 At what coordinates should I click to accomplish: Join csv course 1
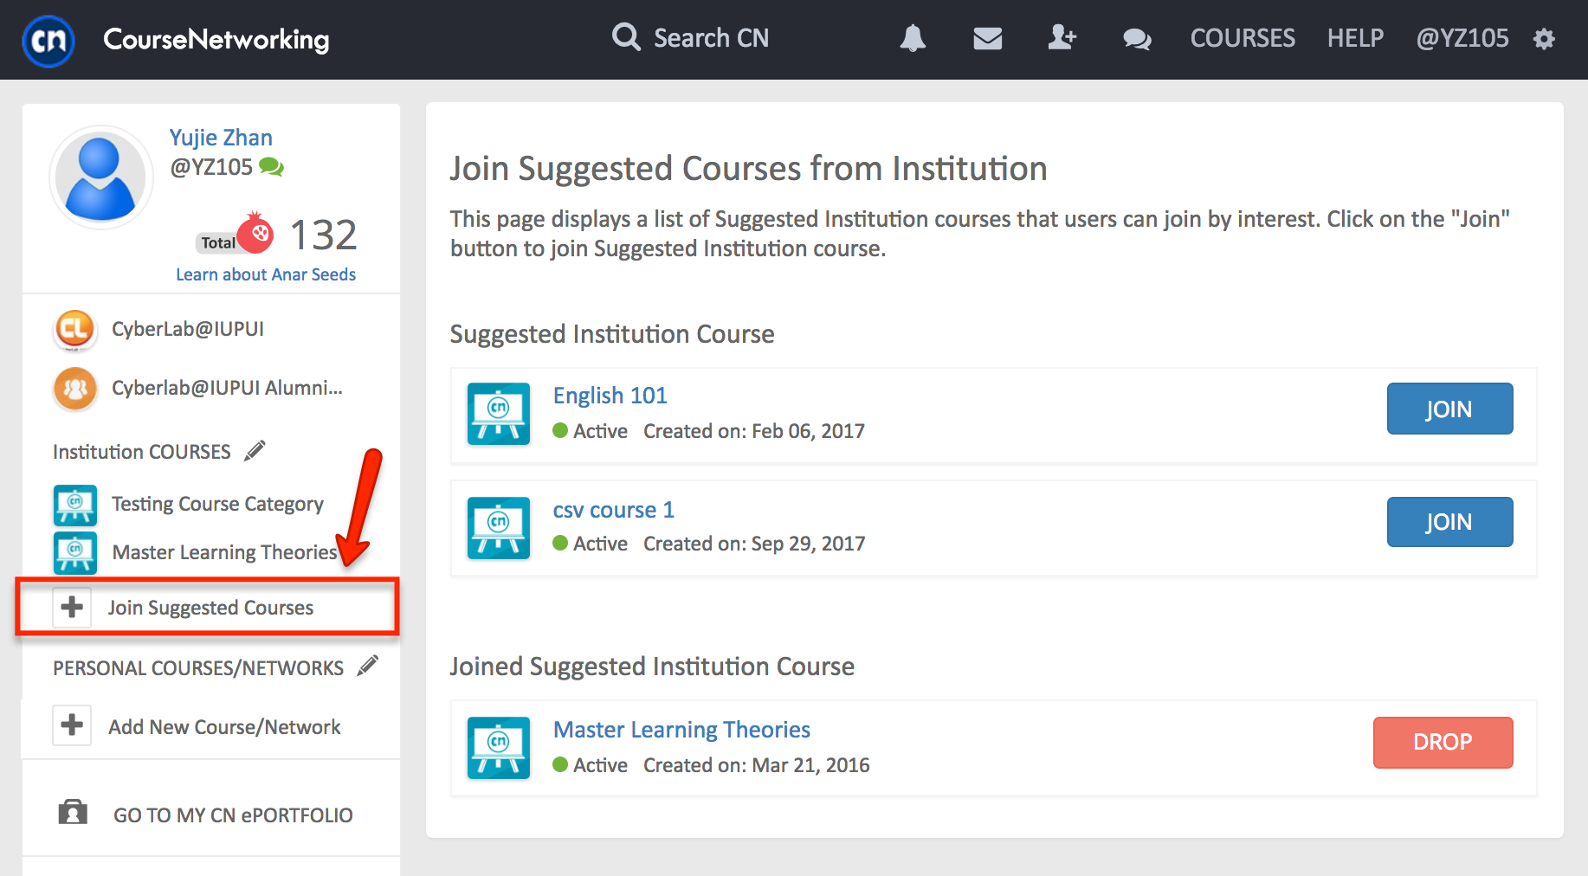tap(1449, 522)
